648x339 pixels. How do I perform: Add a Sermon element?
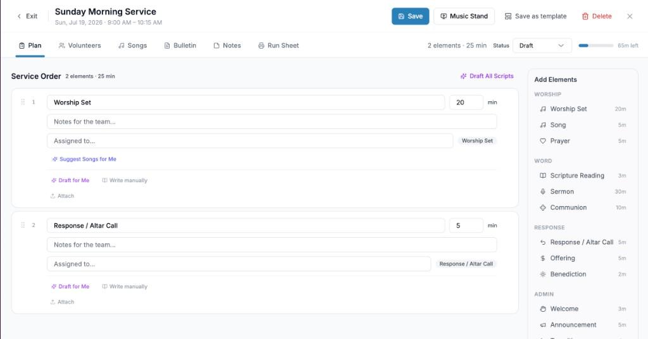583,192
